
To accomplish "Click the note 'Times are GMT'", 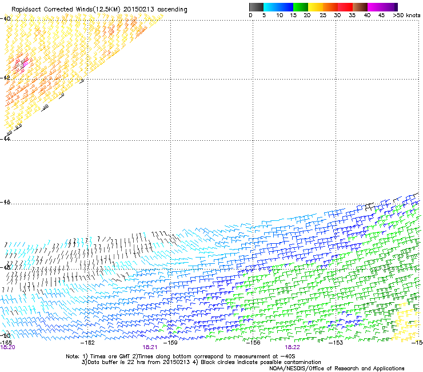I will pyautogui.click(x=110, y=357).
